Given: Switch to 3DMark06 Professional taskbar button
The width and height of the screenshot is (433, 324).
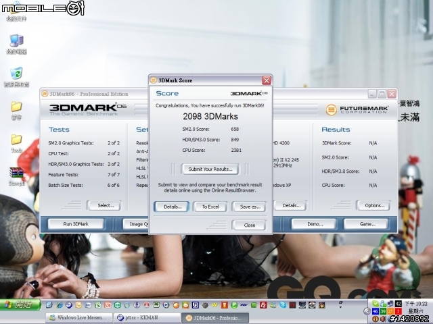Looking at the screenshot, I should (x=215, y=318).
